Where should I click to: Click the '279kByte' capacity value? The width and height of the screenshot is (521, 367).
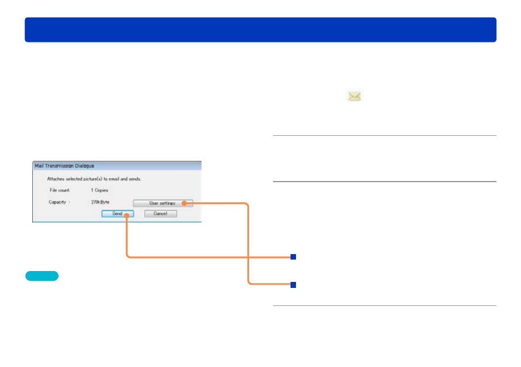(100, 202)
